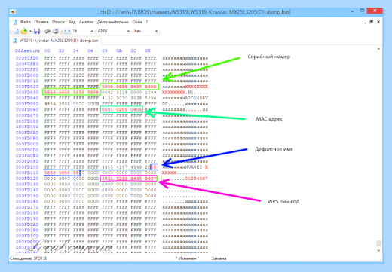Click decoded text A20008RV in ASCII column
This screenshot has height=272, width=392.
tap(197, 98)
